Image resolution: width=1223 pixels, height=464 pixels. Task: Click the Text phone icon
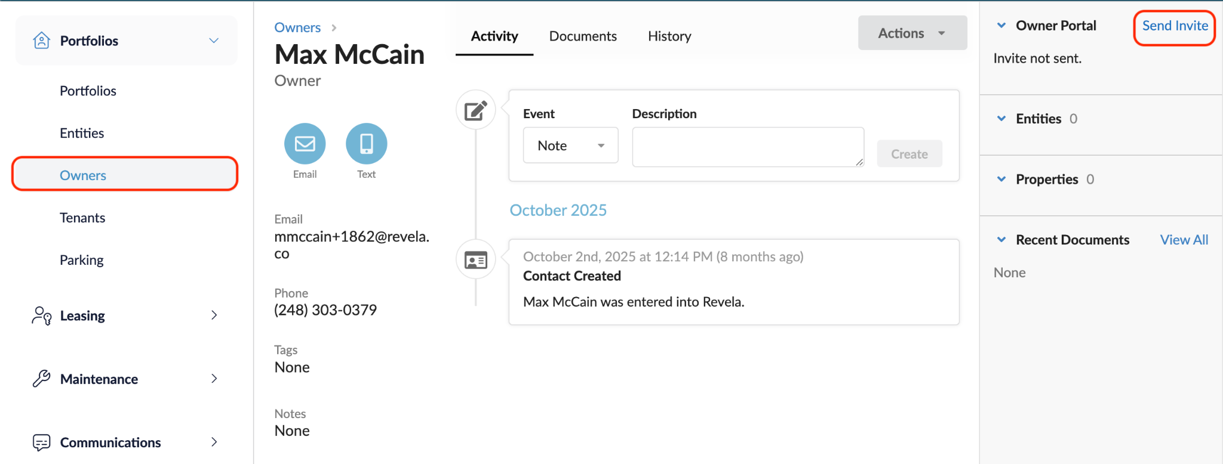click(x=366, y=144)
